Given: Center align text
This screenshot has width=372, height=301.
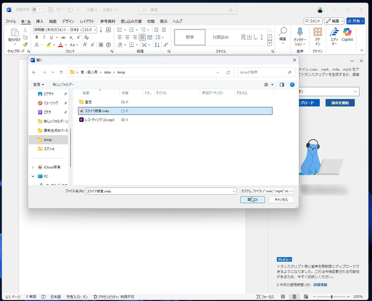Looking at the screenshot, I should (127, 37).
